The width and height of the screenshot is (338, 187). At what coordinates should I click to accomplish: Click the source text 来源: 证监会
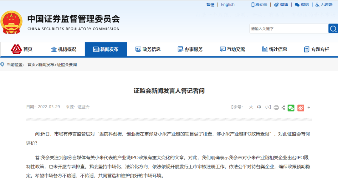(78, 107)
